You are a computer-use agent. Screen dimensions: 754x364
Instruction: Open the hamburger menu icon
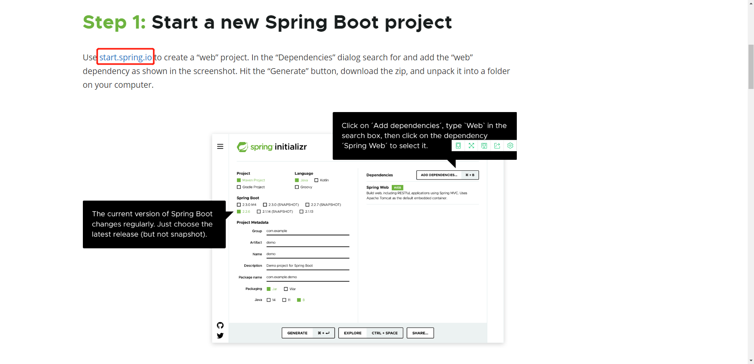[220, 147]
